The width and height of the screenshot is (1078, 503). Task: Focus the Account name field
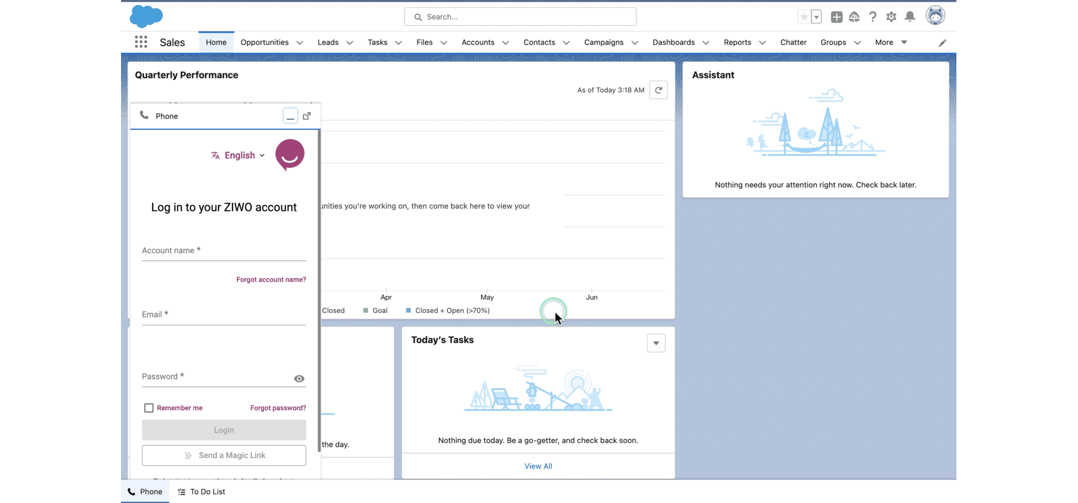click(x=224, y=251)
